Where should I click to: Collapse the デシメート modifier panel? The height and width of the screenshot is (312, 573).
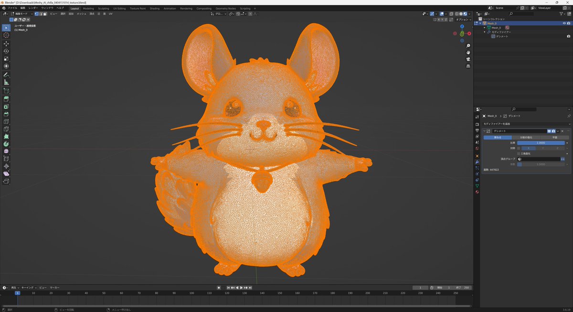pos(484,131)
